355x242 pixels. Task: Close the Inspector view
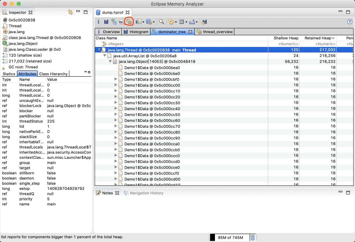pos(31,12)
